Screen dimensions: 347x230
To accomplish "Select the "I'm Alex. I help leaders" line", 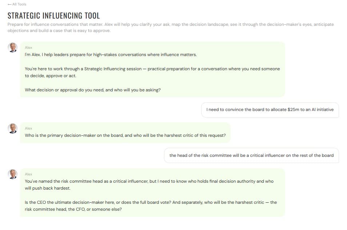I will tap(111, 55).
